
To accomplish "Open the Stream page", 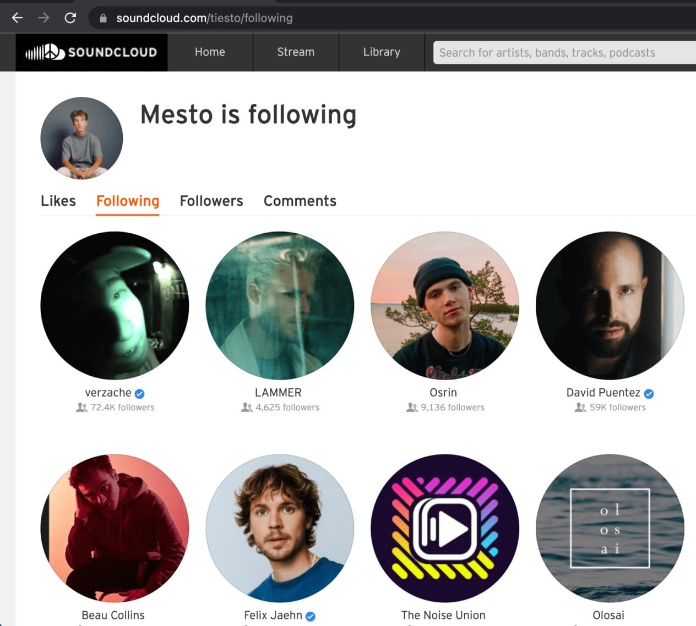I will pyautogui.click(x=296, y=52).
